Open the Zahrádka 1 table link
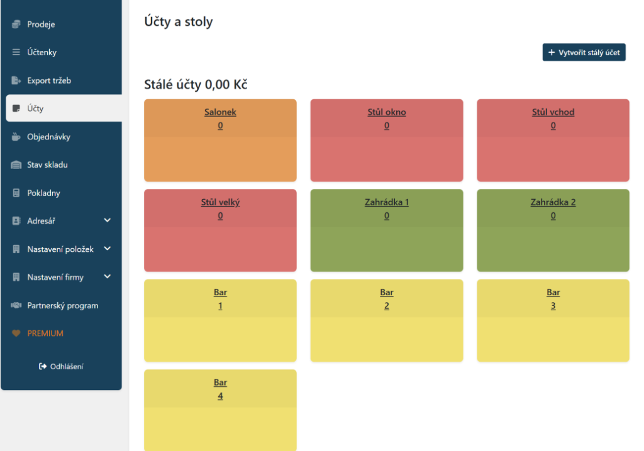The image size is (644, 451). pos(387,202)
